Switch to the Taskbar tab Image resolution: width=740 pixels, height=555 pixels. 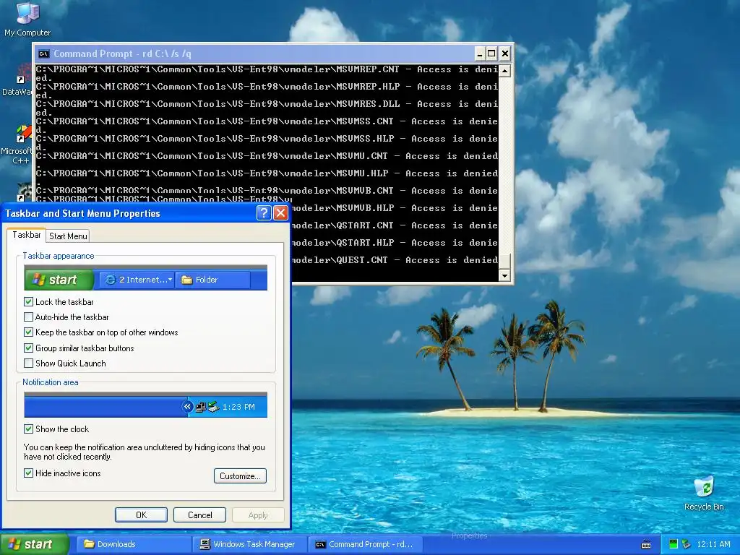[x=27, y=235]
